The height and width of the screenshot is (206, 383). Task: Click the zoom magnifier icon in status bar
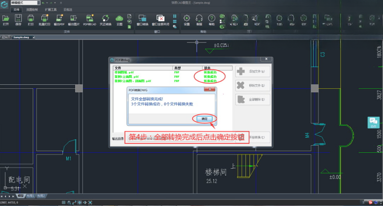(x=69, y=202)
